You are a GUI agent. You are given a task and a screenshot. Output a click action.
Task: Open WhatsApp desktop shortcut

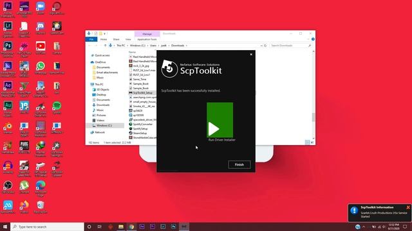coord(41,67)
